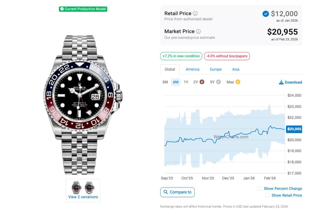The height and width of the screenshot is (212, 320).
Task: Click the blue verified retail price checkmark
Action: 266,14
